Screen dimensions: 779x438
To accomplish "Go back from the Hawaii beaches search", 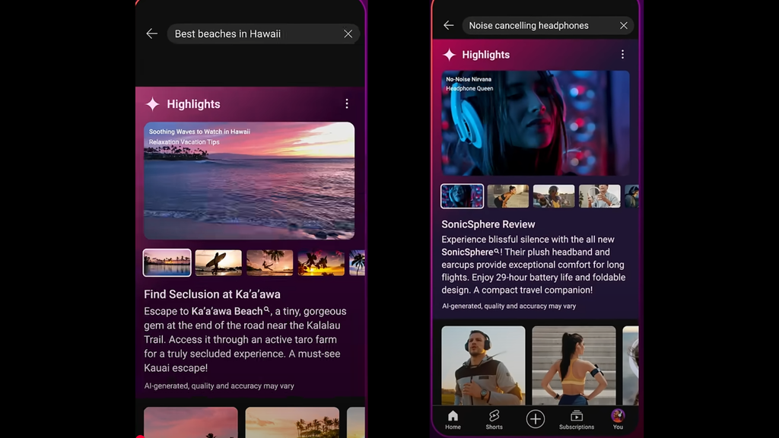I will (x=151, y=33).
